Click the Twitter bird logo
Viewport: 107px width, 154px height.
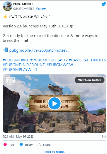click(x=104, y=4)
